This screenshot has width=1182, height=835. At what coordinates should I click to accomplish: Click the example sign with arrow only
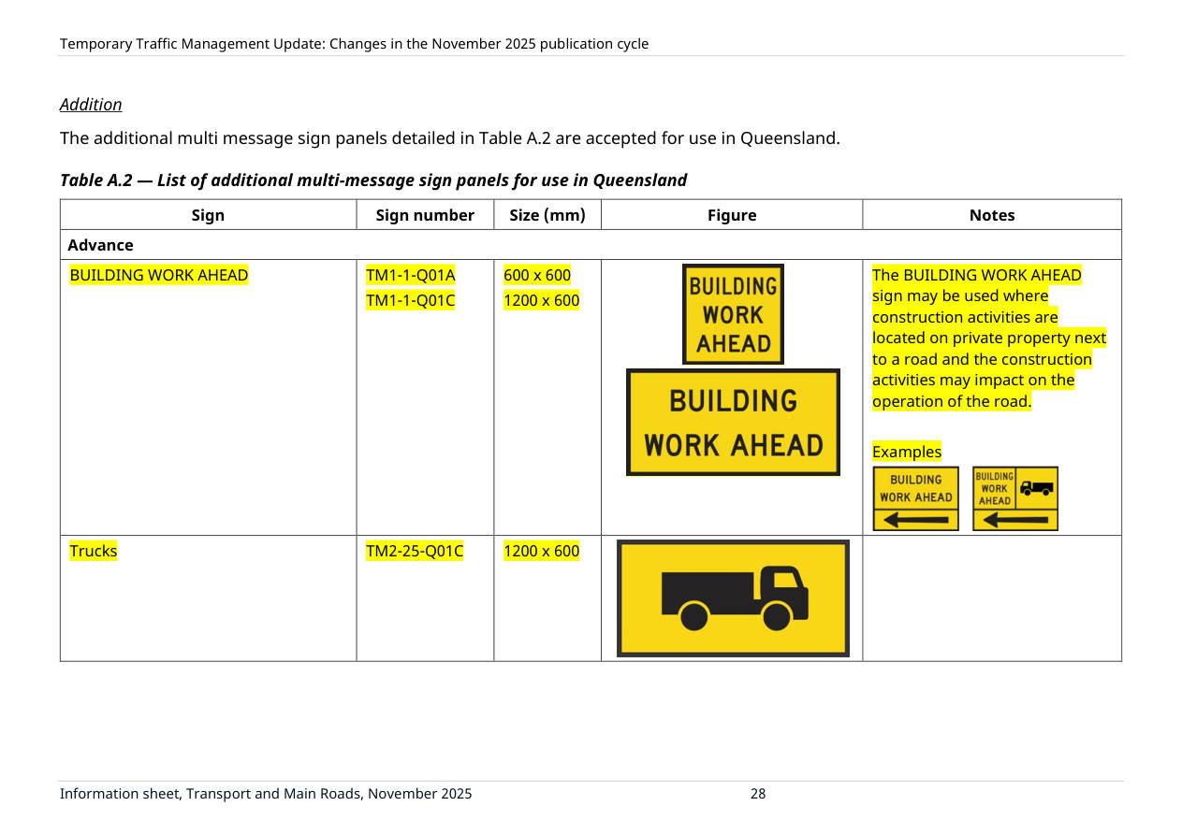[916, 498]
